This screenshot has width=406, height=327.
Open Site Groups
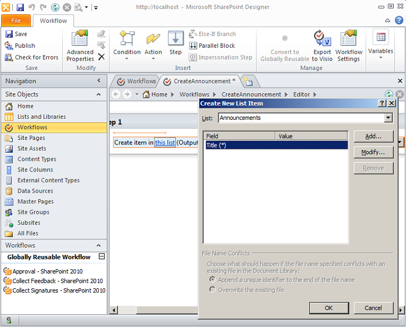[54, 212]
